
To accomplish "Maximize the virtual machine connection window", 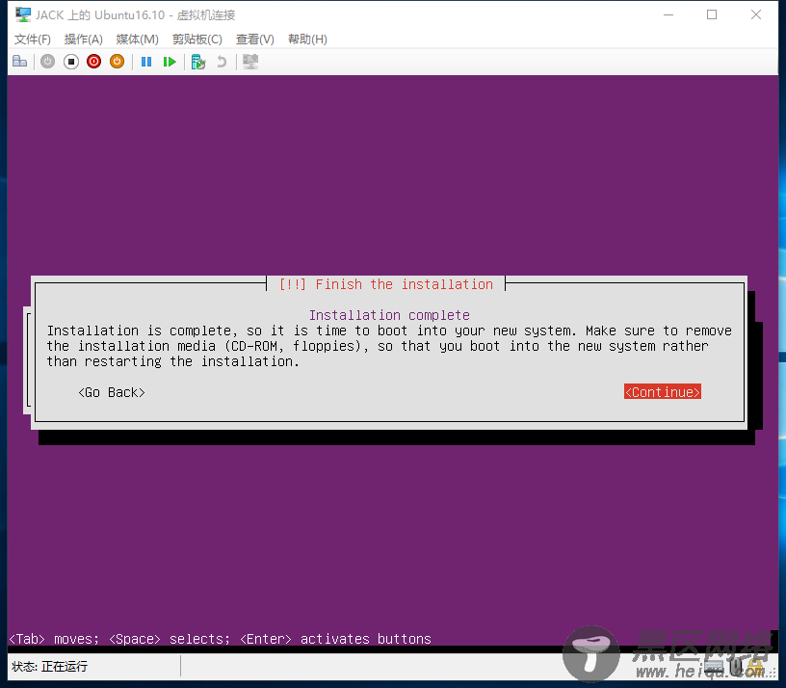I will click(x=712, y=14).
